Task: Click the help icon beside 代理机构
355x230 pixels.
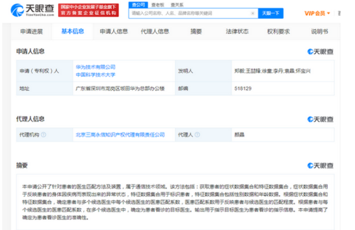Action: click(x=43, y=135)
